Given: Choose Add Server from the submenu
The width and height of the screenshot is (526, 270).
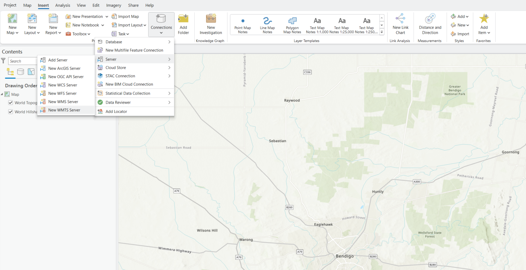Looking at the screenshot, I should [66, 60].
